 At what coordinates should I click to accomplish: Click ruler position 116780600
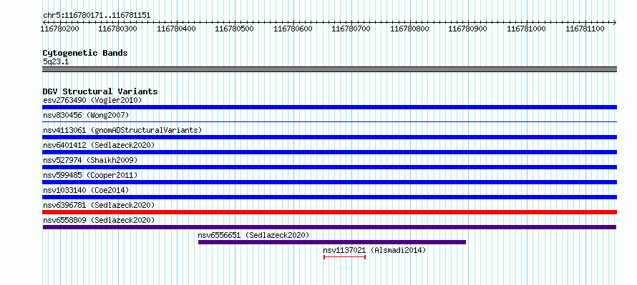tap(293, 29)
